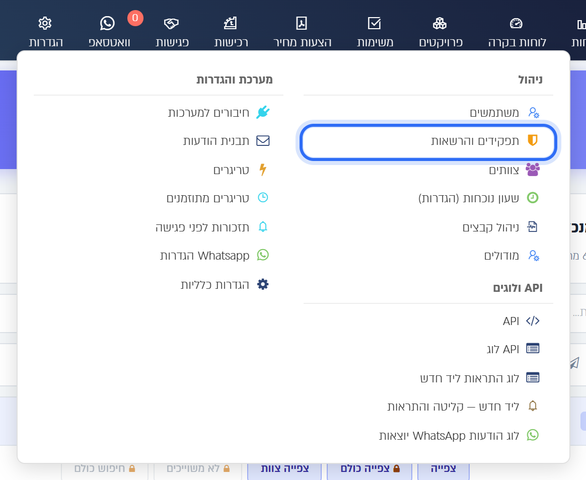Open פגישות handshake icon

[x=172, y=24]
